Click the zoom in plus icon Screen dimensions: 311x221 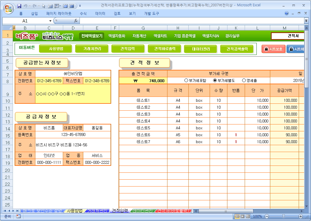pos(301,216)
